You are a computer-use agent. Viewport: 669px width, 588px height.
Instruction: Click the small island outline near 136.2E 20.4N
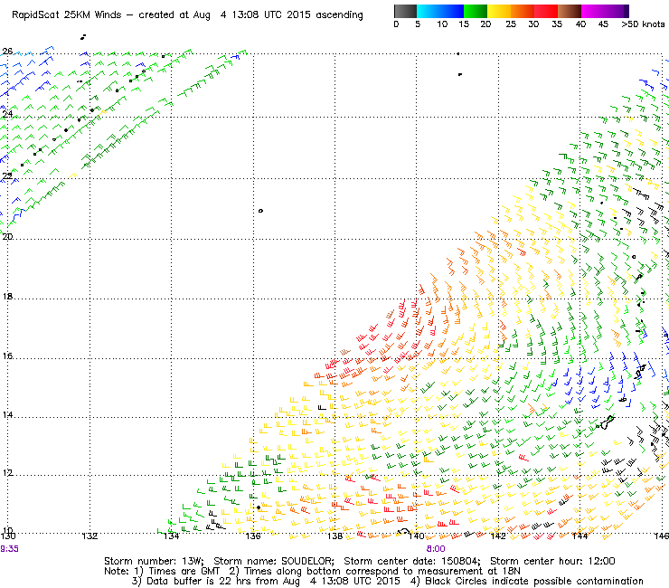coord(260,211)
